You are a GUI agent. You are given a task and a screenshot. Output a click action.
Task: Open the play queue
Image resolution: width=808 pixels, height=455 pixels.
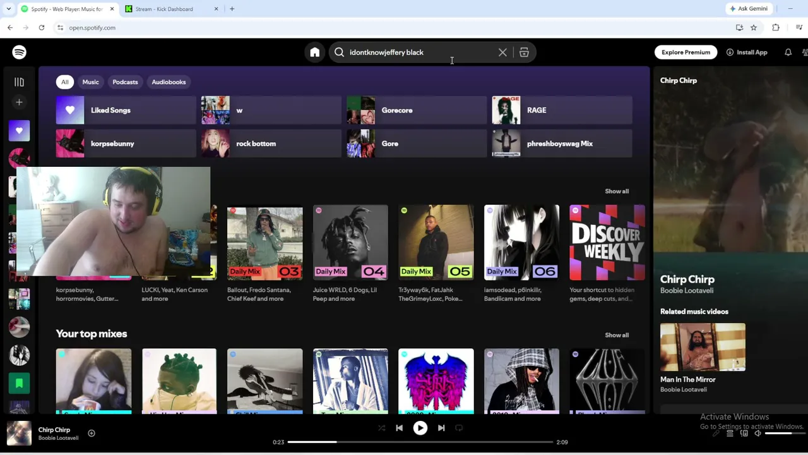tap(730, 434)
